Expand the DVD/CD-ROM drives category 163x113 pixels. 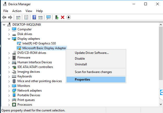click(9, 53)
